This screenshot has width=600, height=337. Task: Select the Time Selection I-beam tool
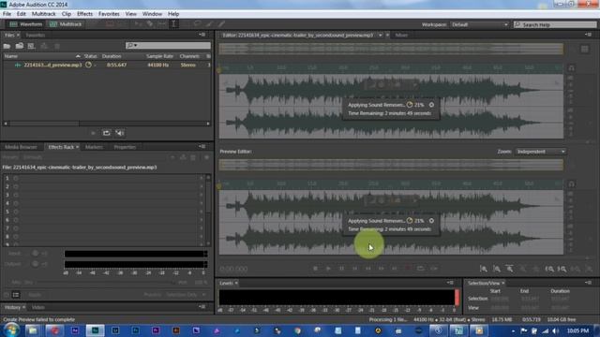[x=173, y=24]
